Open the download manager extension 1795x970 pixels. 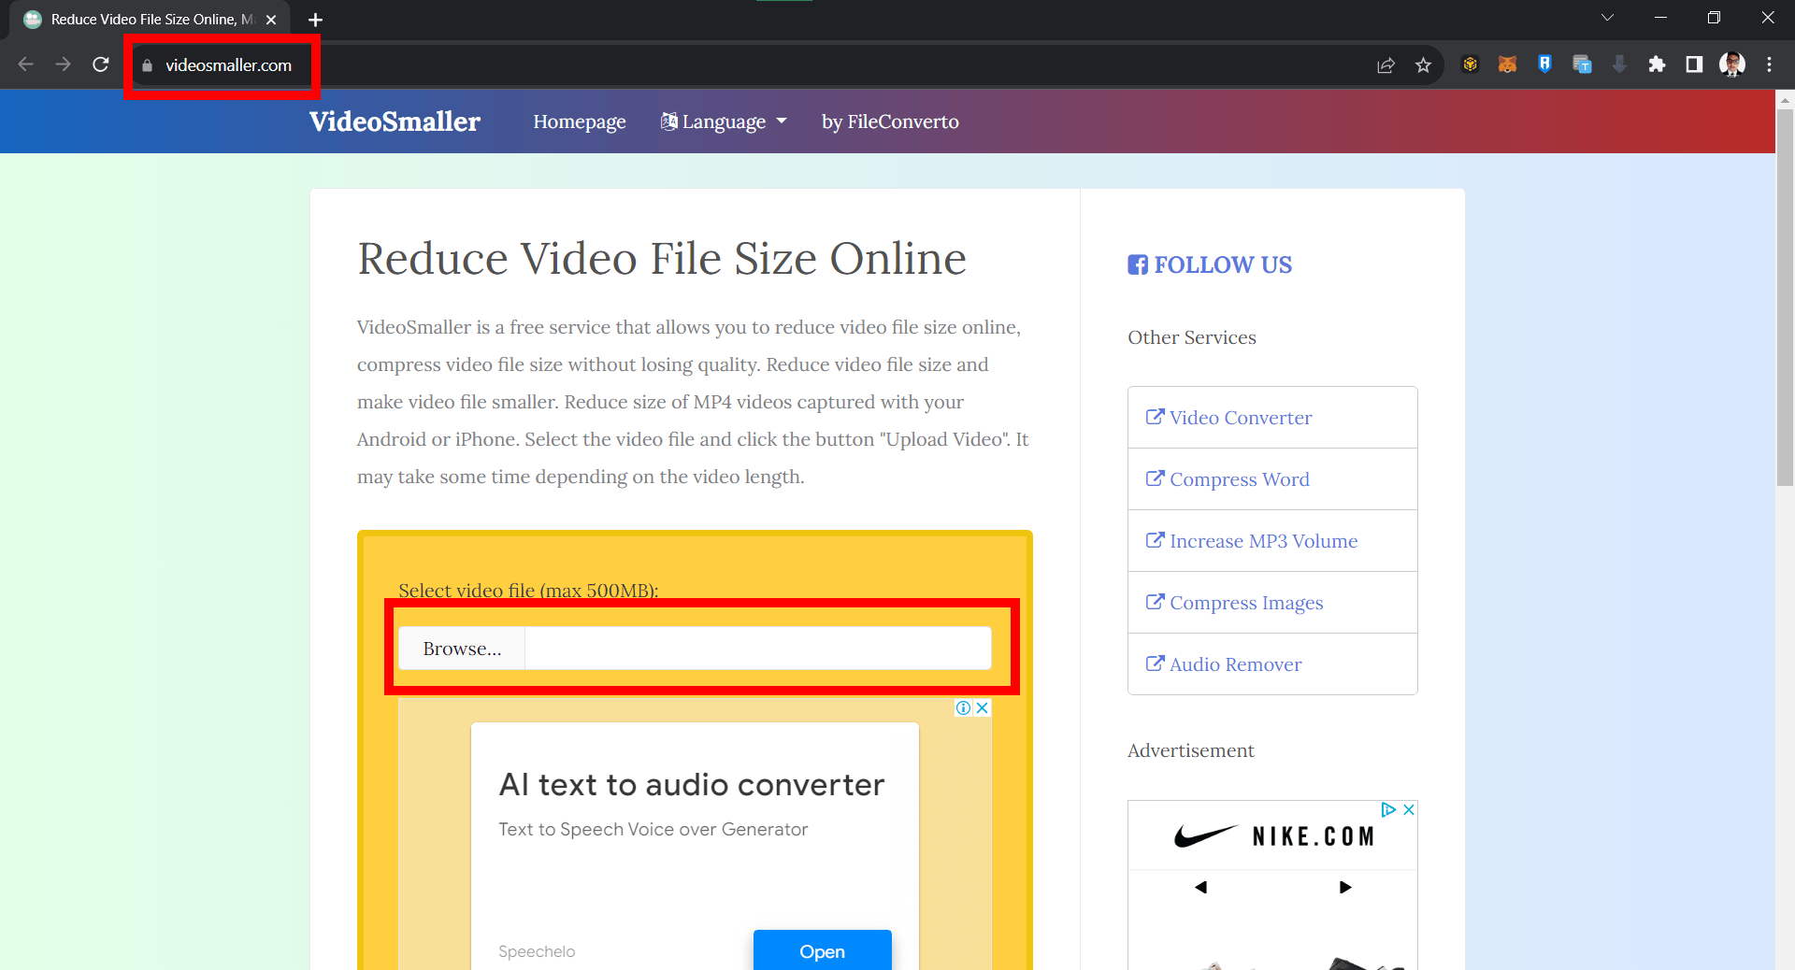coord(1619,64)
